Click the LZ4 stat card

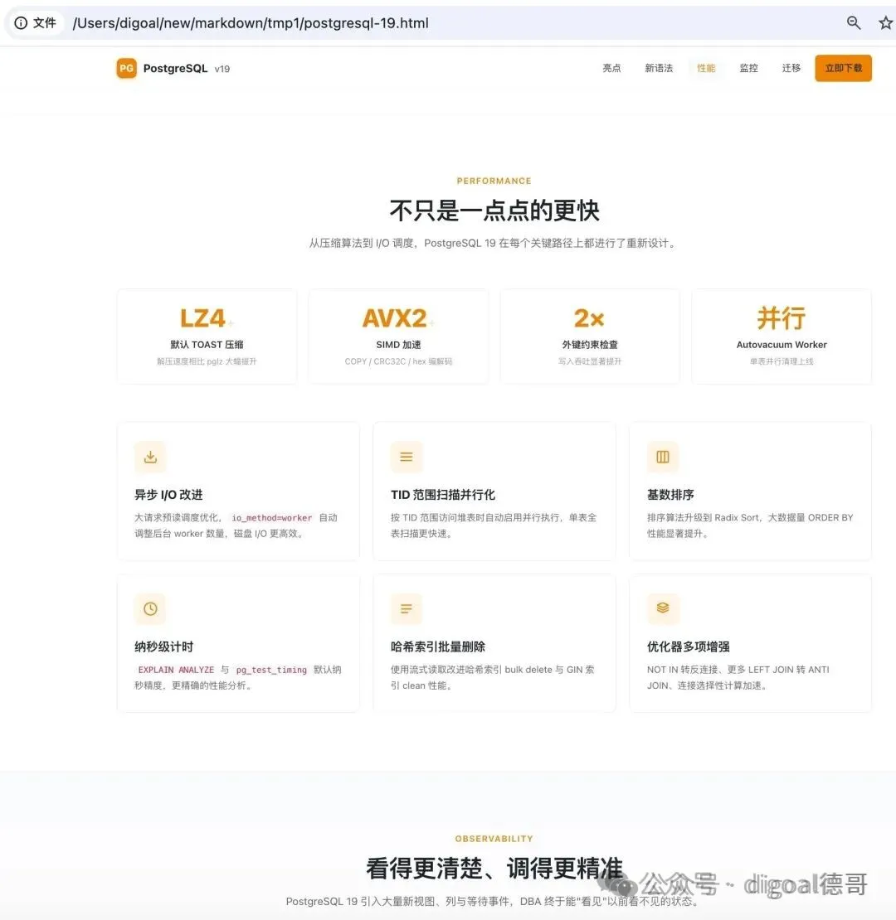(x=207, y=337)
